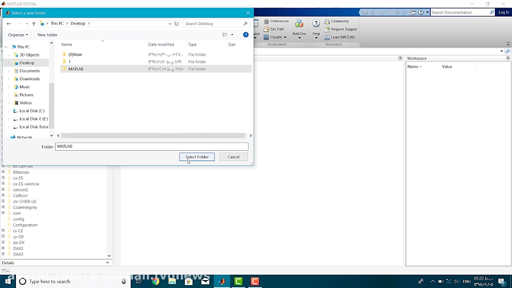Select Downloads in navigation pane

pyautogui.click(x=30, y=79)
